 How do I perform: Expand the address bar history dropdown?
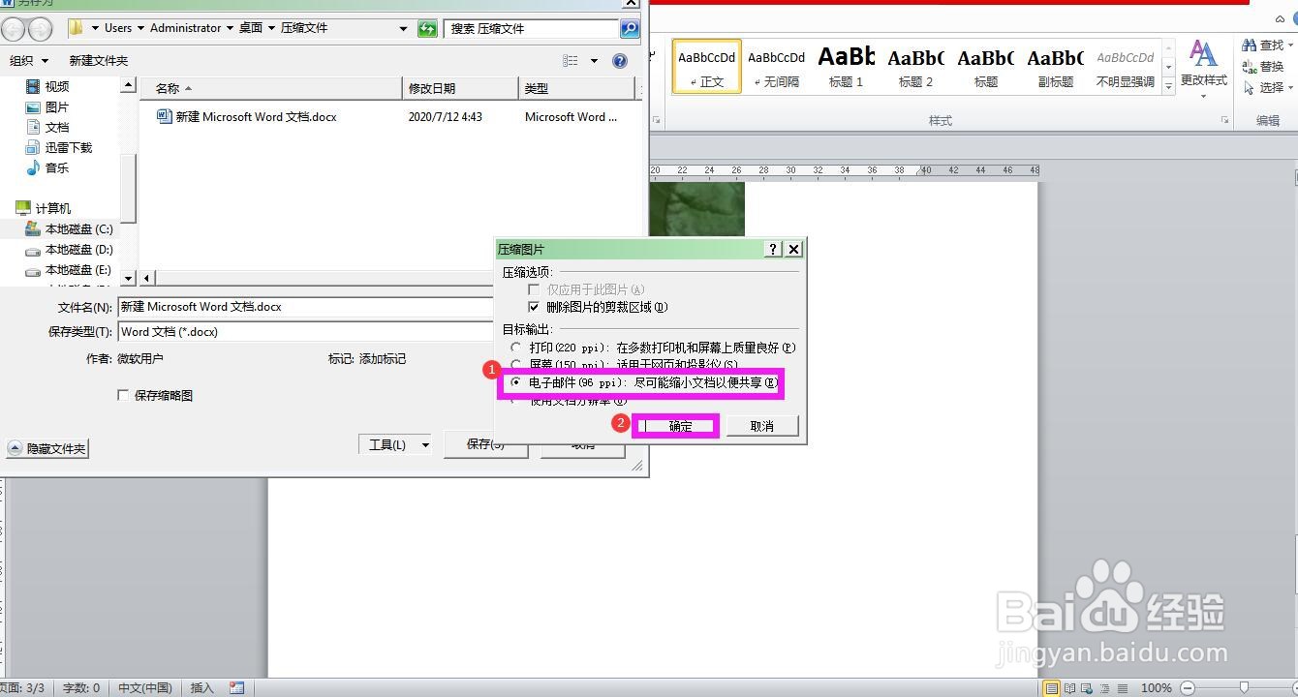[404, 29]
